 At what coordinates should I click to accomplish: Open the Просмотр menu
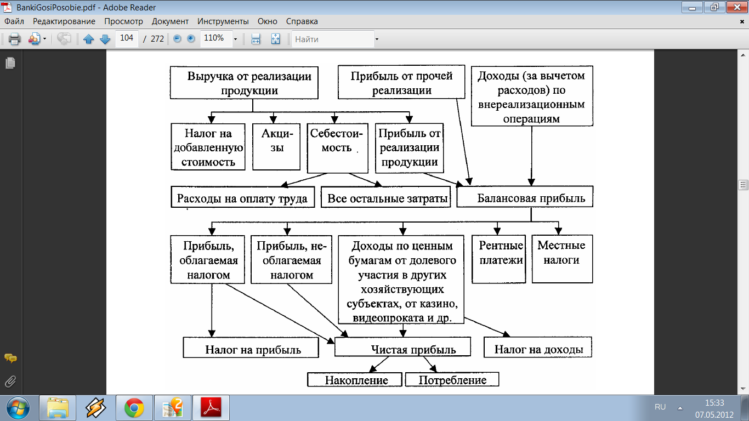[x=124, y=21]
